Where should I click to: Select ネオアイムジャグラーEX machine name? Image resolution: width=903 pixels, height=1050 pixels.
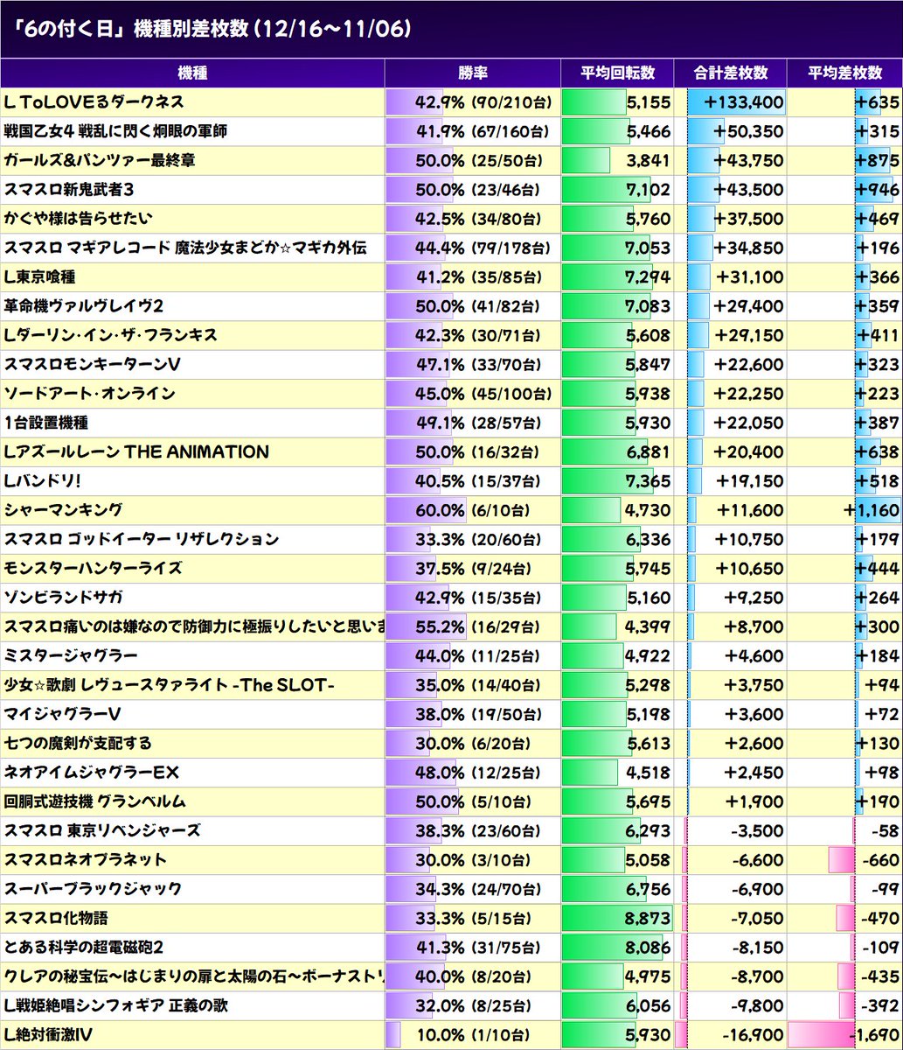tap(92, 773)
